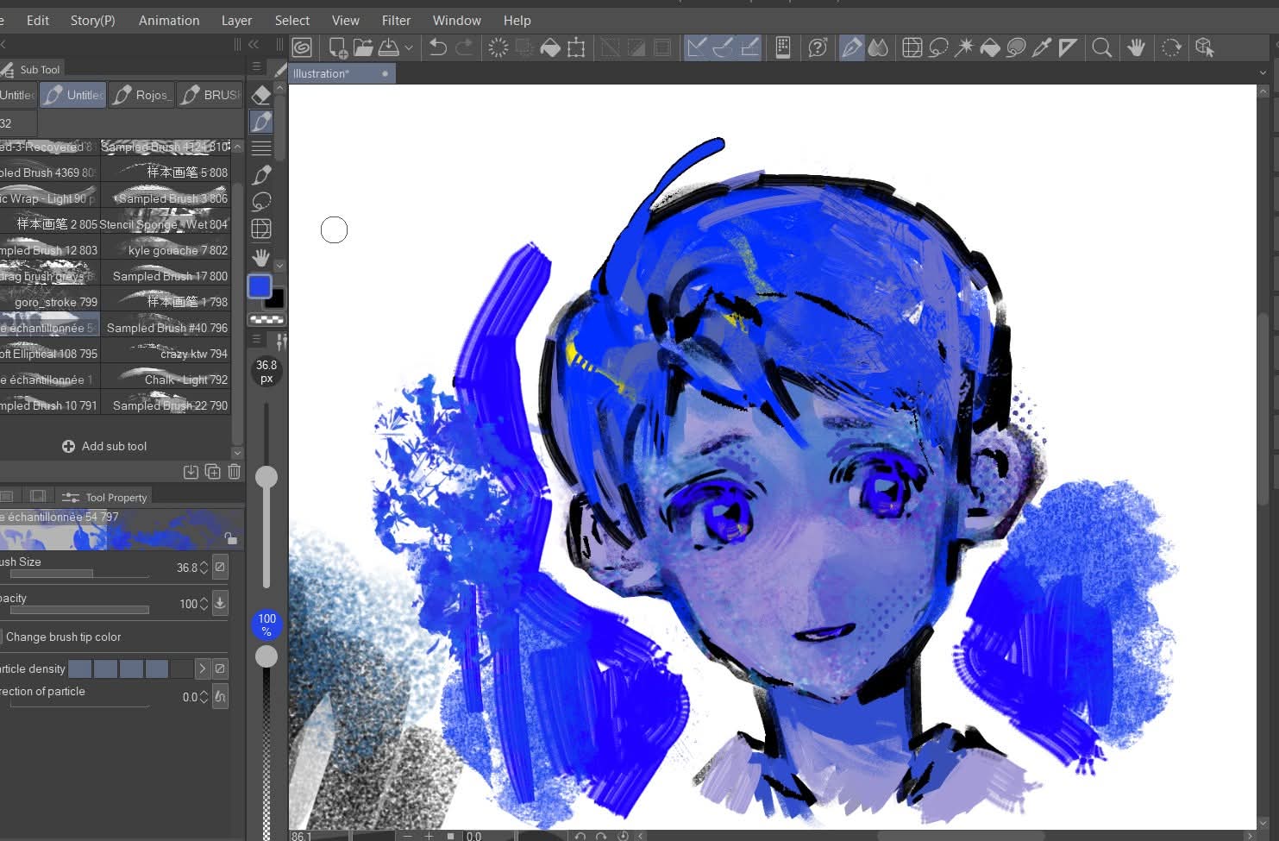Open Clip Studio launcher icon in toolbar
1279x841 pixels.
(302, 47)
